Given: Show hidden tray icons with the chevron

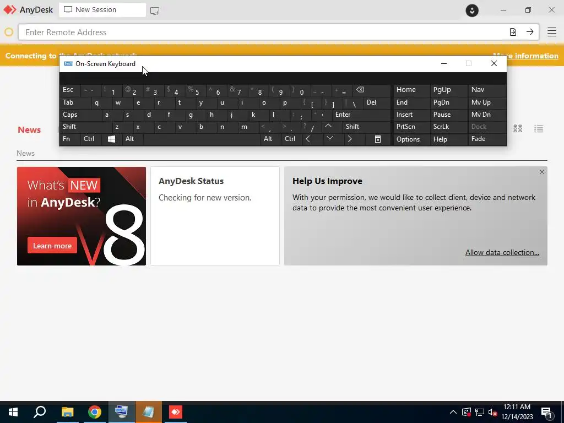Looking at the screenshot, I should 453,412.
